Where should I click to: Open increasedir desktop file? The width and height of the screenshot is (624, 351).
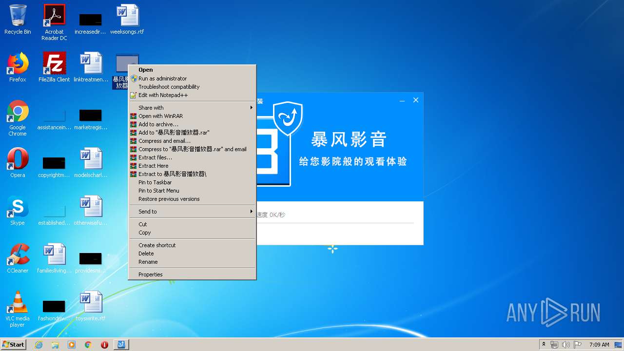[x=91, y=22]
